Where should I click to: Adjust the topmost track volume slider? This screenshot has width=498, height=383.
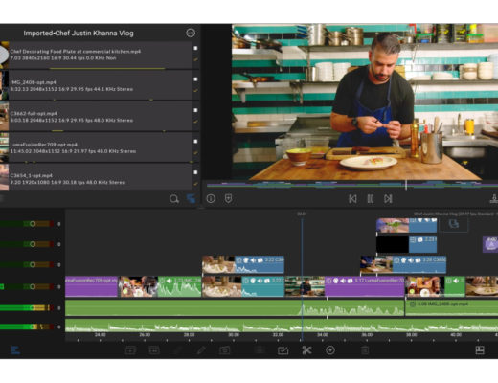[33, 224]
